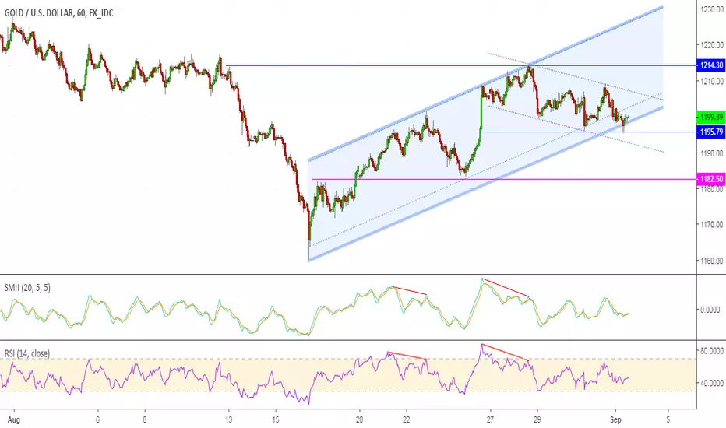The height and width of the screenshot is (428, 726).
Task: Select the red divergence line on SMII near 22
Action: [410, 291]
